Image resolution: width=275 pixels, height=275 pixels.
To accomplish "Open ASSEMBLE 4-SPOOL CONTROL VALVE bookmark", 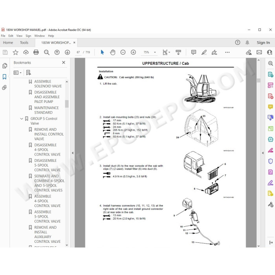I will [48, 201].
